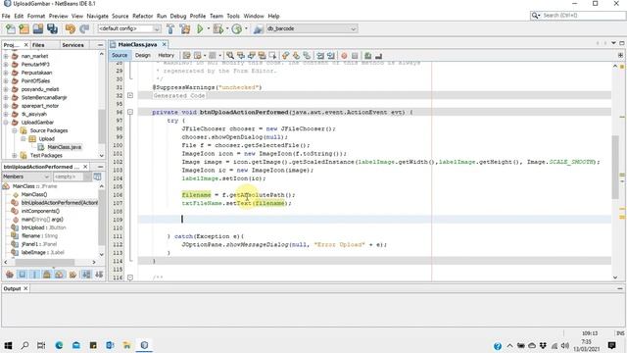Run the project with green play icon
The image size is (627, 353).
[200, 28]
